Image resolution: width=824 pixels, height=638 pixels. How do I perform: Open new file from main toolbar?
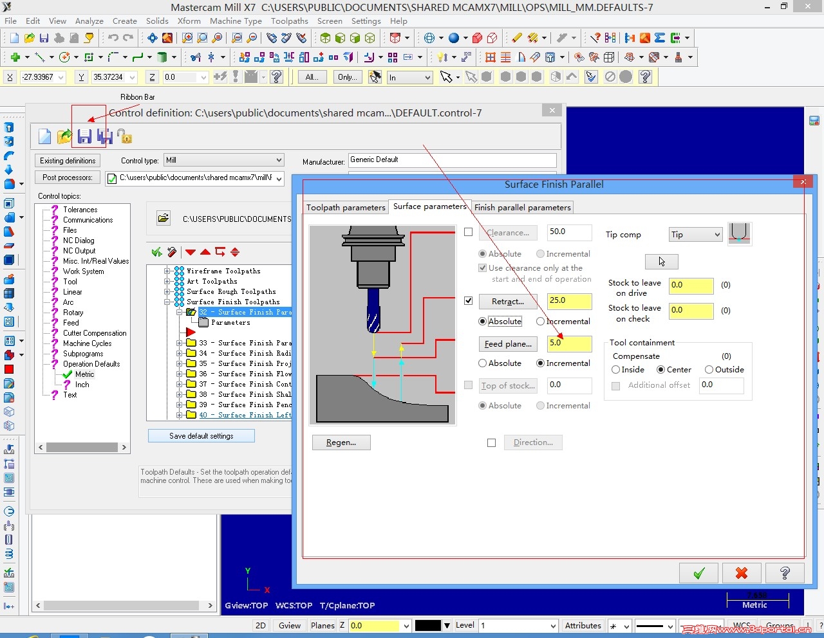click(14, 38)
